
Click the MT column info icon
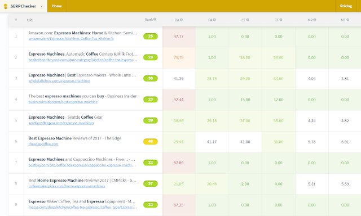click(347, 20)
